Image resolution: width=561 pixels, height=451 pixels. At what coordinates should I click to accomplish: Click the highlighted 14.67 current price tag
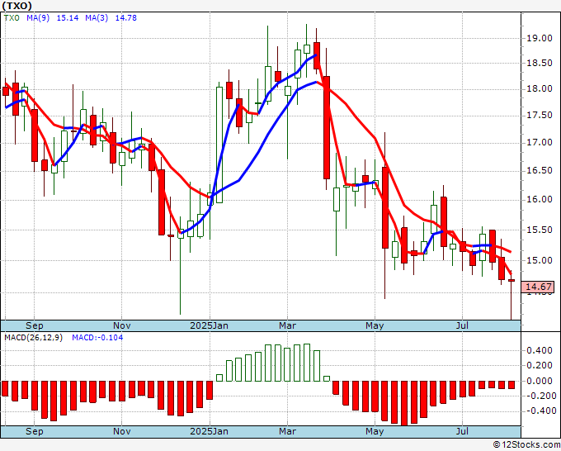[538, 287]
